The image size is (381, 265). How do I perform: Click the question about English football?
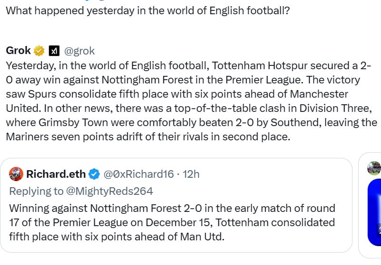pyautogui.click(x=147, y=10)
